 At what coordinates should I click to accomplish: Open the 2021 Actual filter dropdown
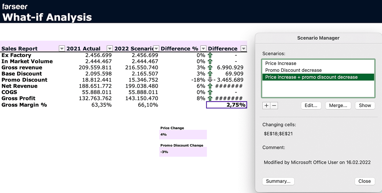(x=109, y=48)
